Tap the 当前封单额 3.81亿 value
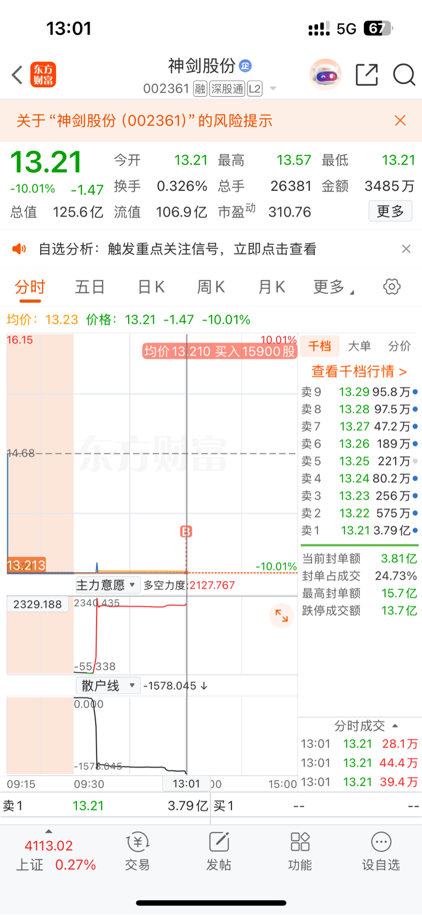Viewport: 422px width, 915px height. tap(399, 558)
